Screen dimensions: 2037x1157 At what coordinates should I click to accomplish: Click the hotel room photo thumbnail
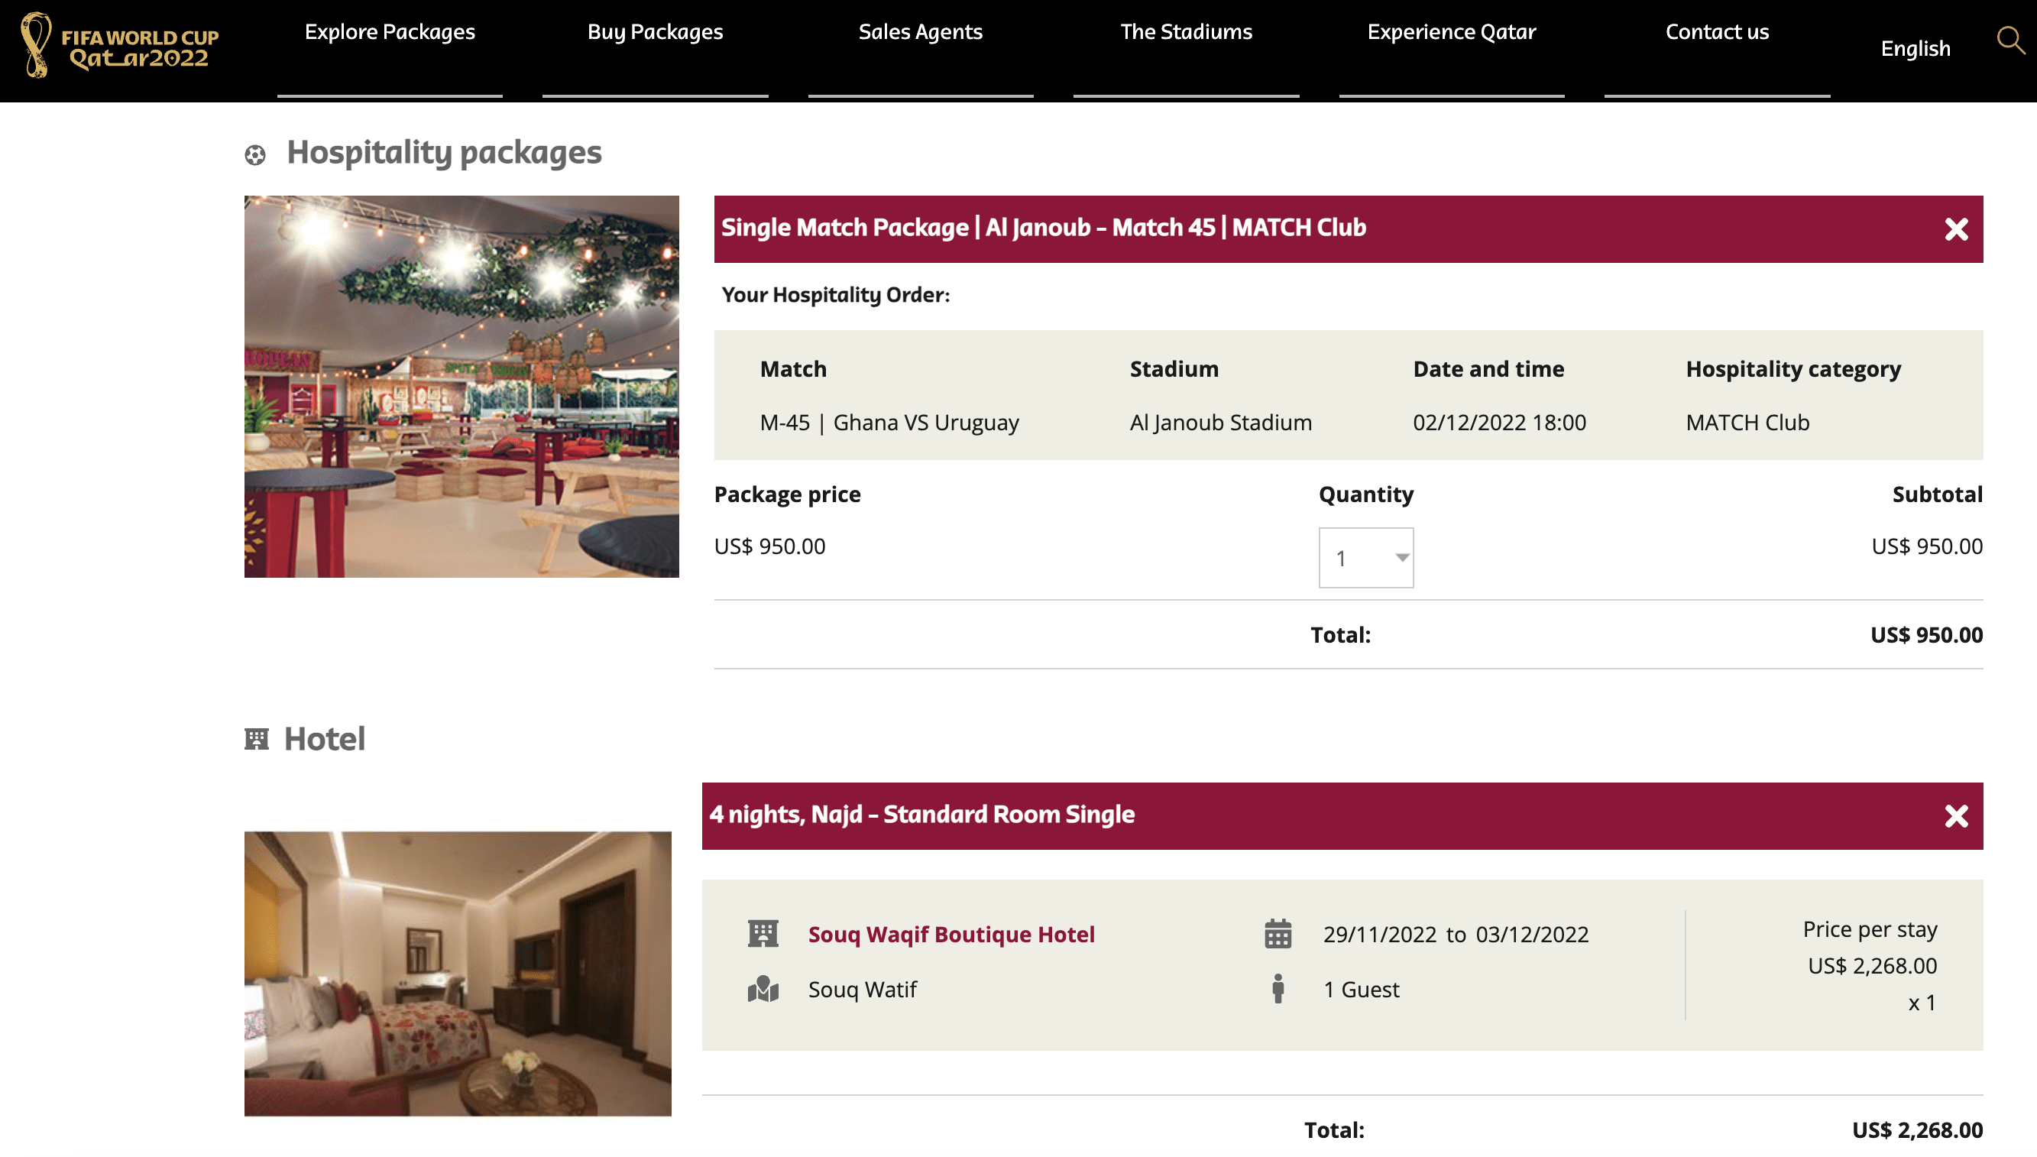point(458,974)
